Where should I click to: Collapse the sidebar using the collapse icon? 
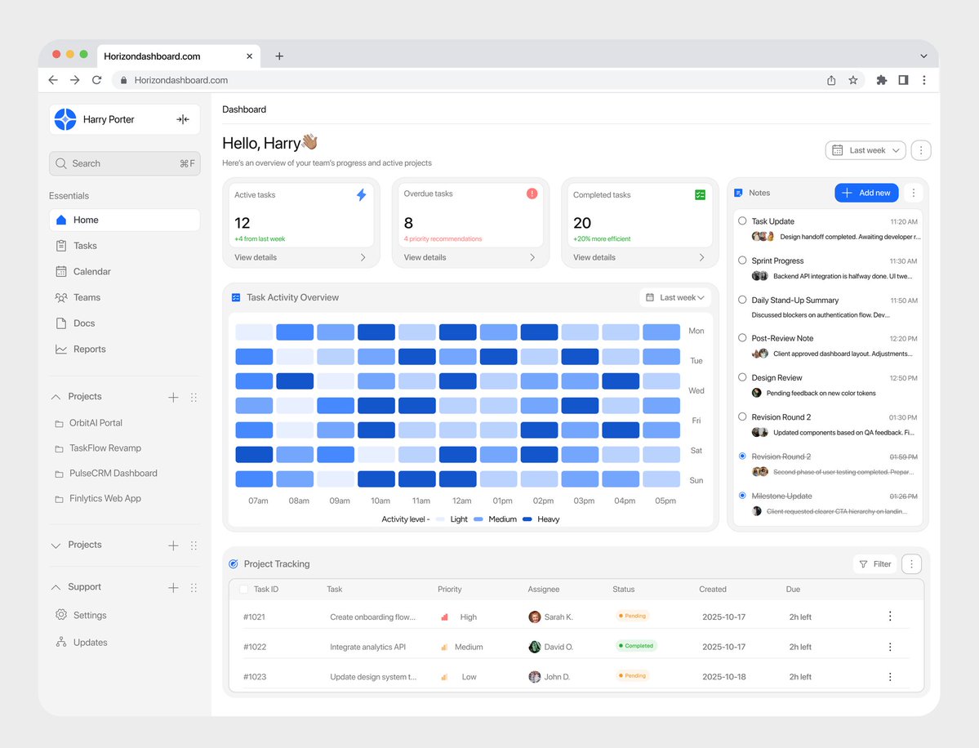pyautogui.click(x=183, y=119)
